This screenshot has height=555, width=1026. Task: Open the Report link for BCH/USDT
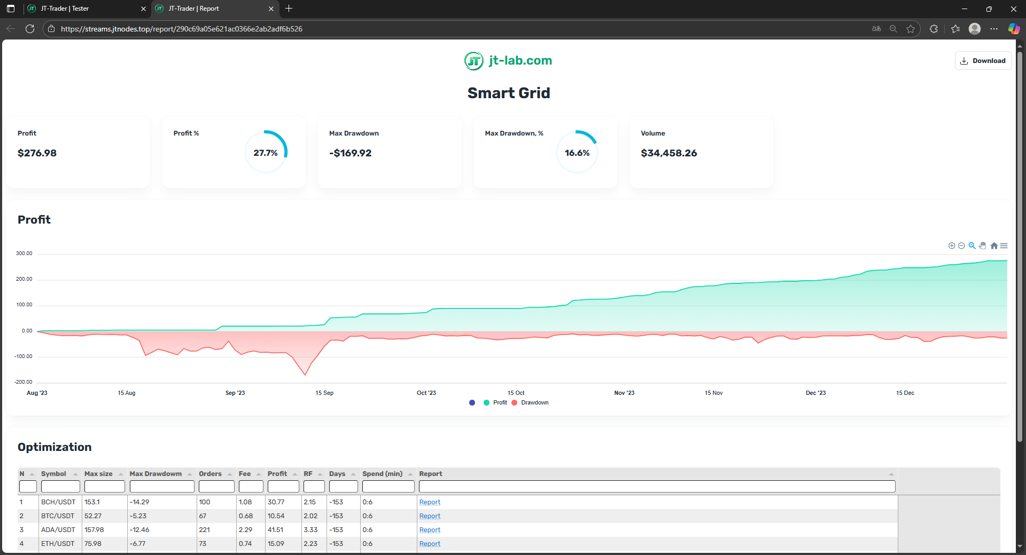430,502
